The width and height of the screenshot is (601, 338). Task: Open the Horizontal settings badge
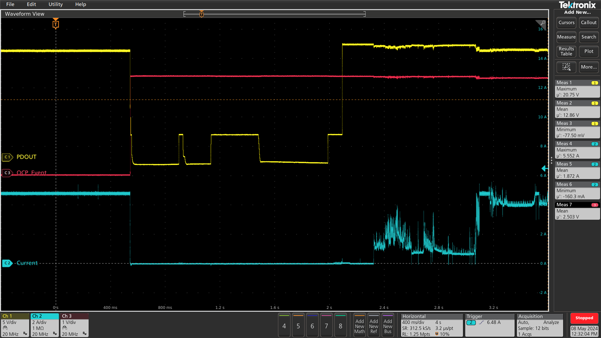coord(432,325)
